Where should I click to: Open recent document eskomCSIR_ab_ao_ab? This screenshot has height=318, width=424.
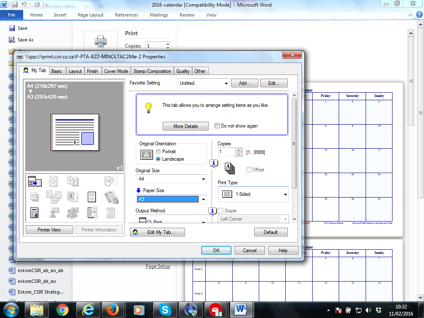41,270
